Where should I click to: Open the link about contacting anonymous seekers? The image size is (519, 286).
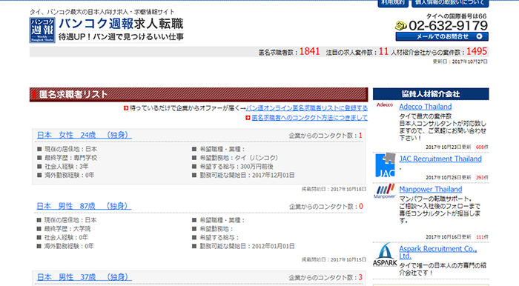click(309, 118)
